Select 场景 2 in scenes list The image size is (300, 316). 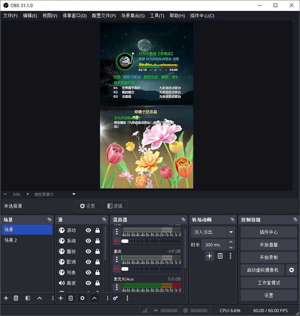(x=11, y=240)
